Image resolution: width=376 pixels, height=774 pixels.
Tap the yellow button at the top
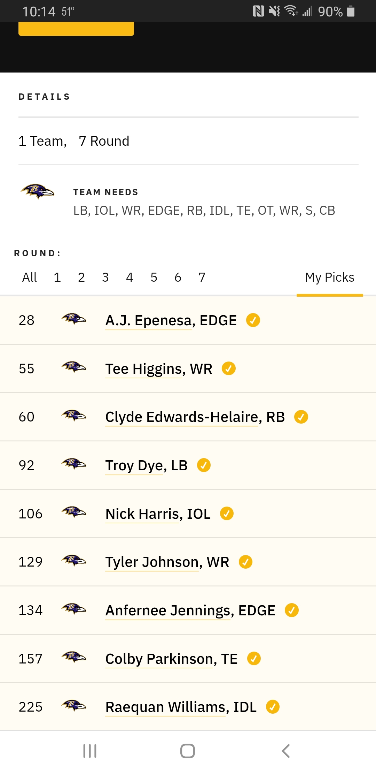76,29
